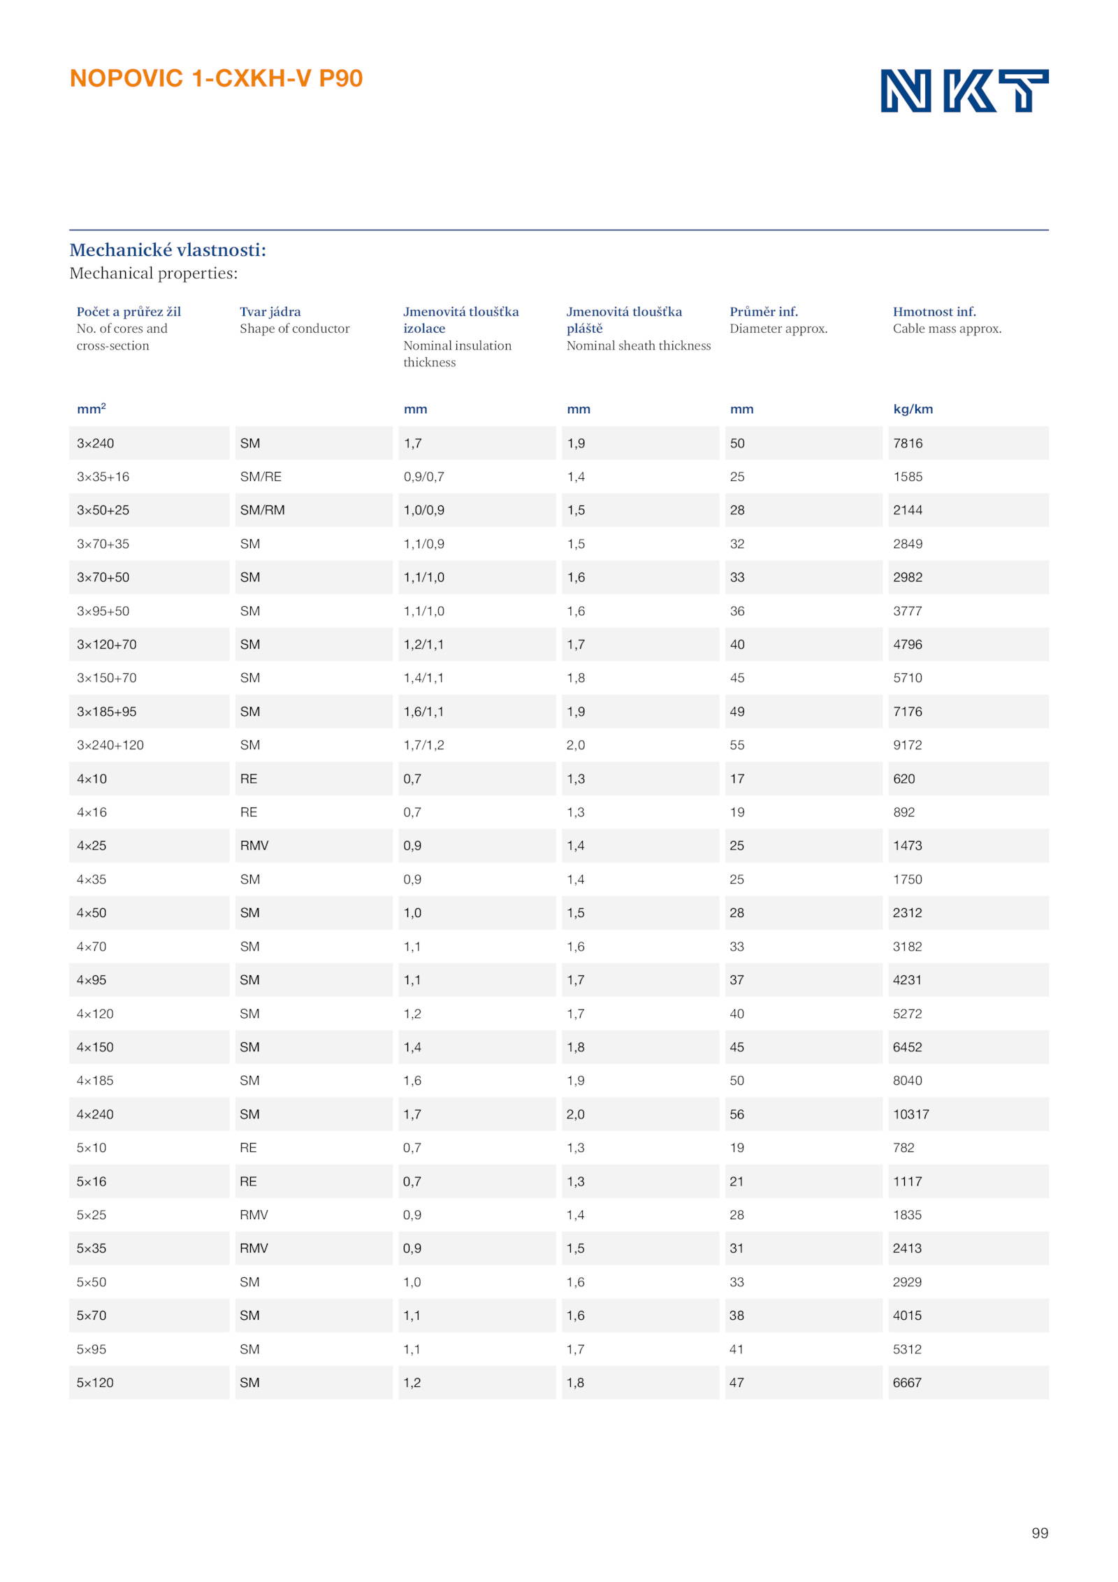Viewport: 1118px width, 1582px height.
Task: Click the 5×120 row label
Action: [x=95, y=1383]
